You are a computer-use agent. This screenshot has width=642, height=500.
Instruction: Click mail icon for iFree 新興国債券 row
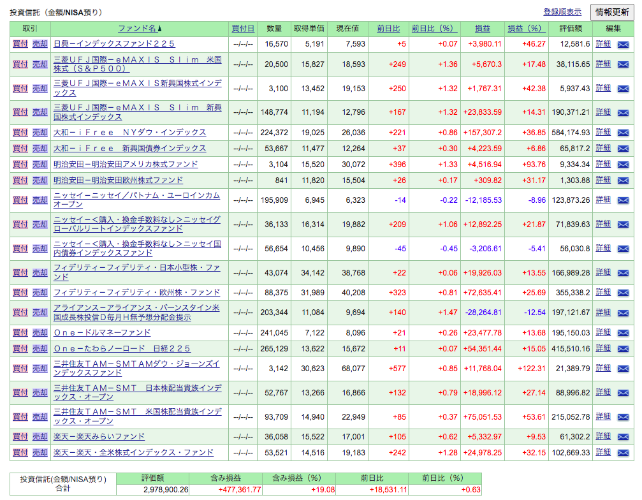(x=623, y=149)
